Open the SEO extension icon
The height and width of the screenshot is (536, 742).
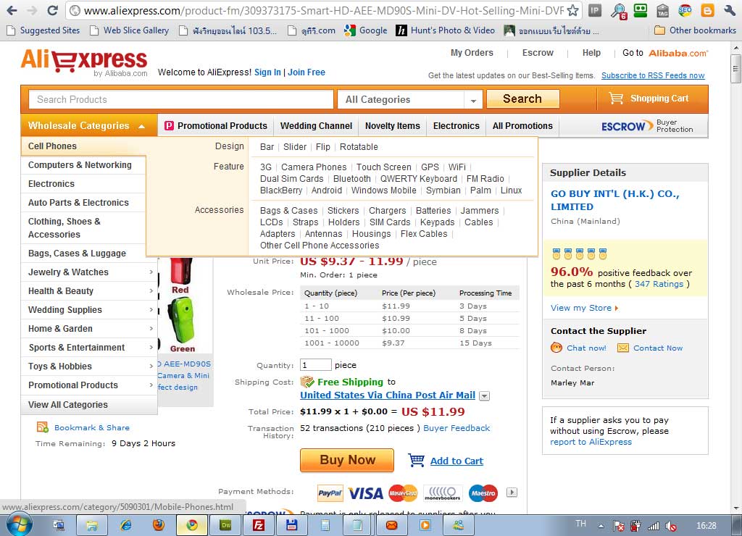click(685, 10)
